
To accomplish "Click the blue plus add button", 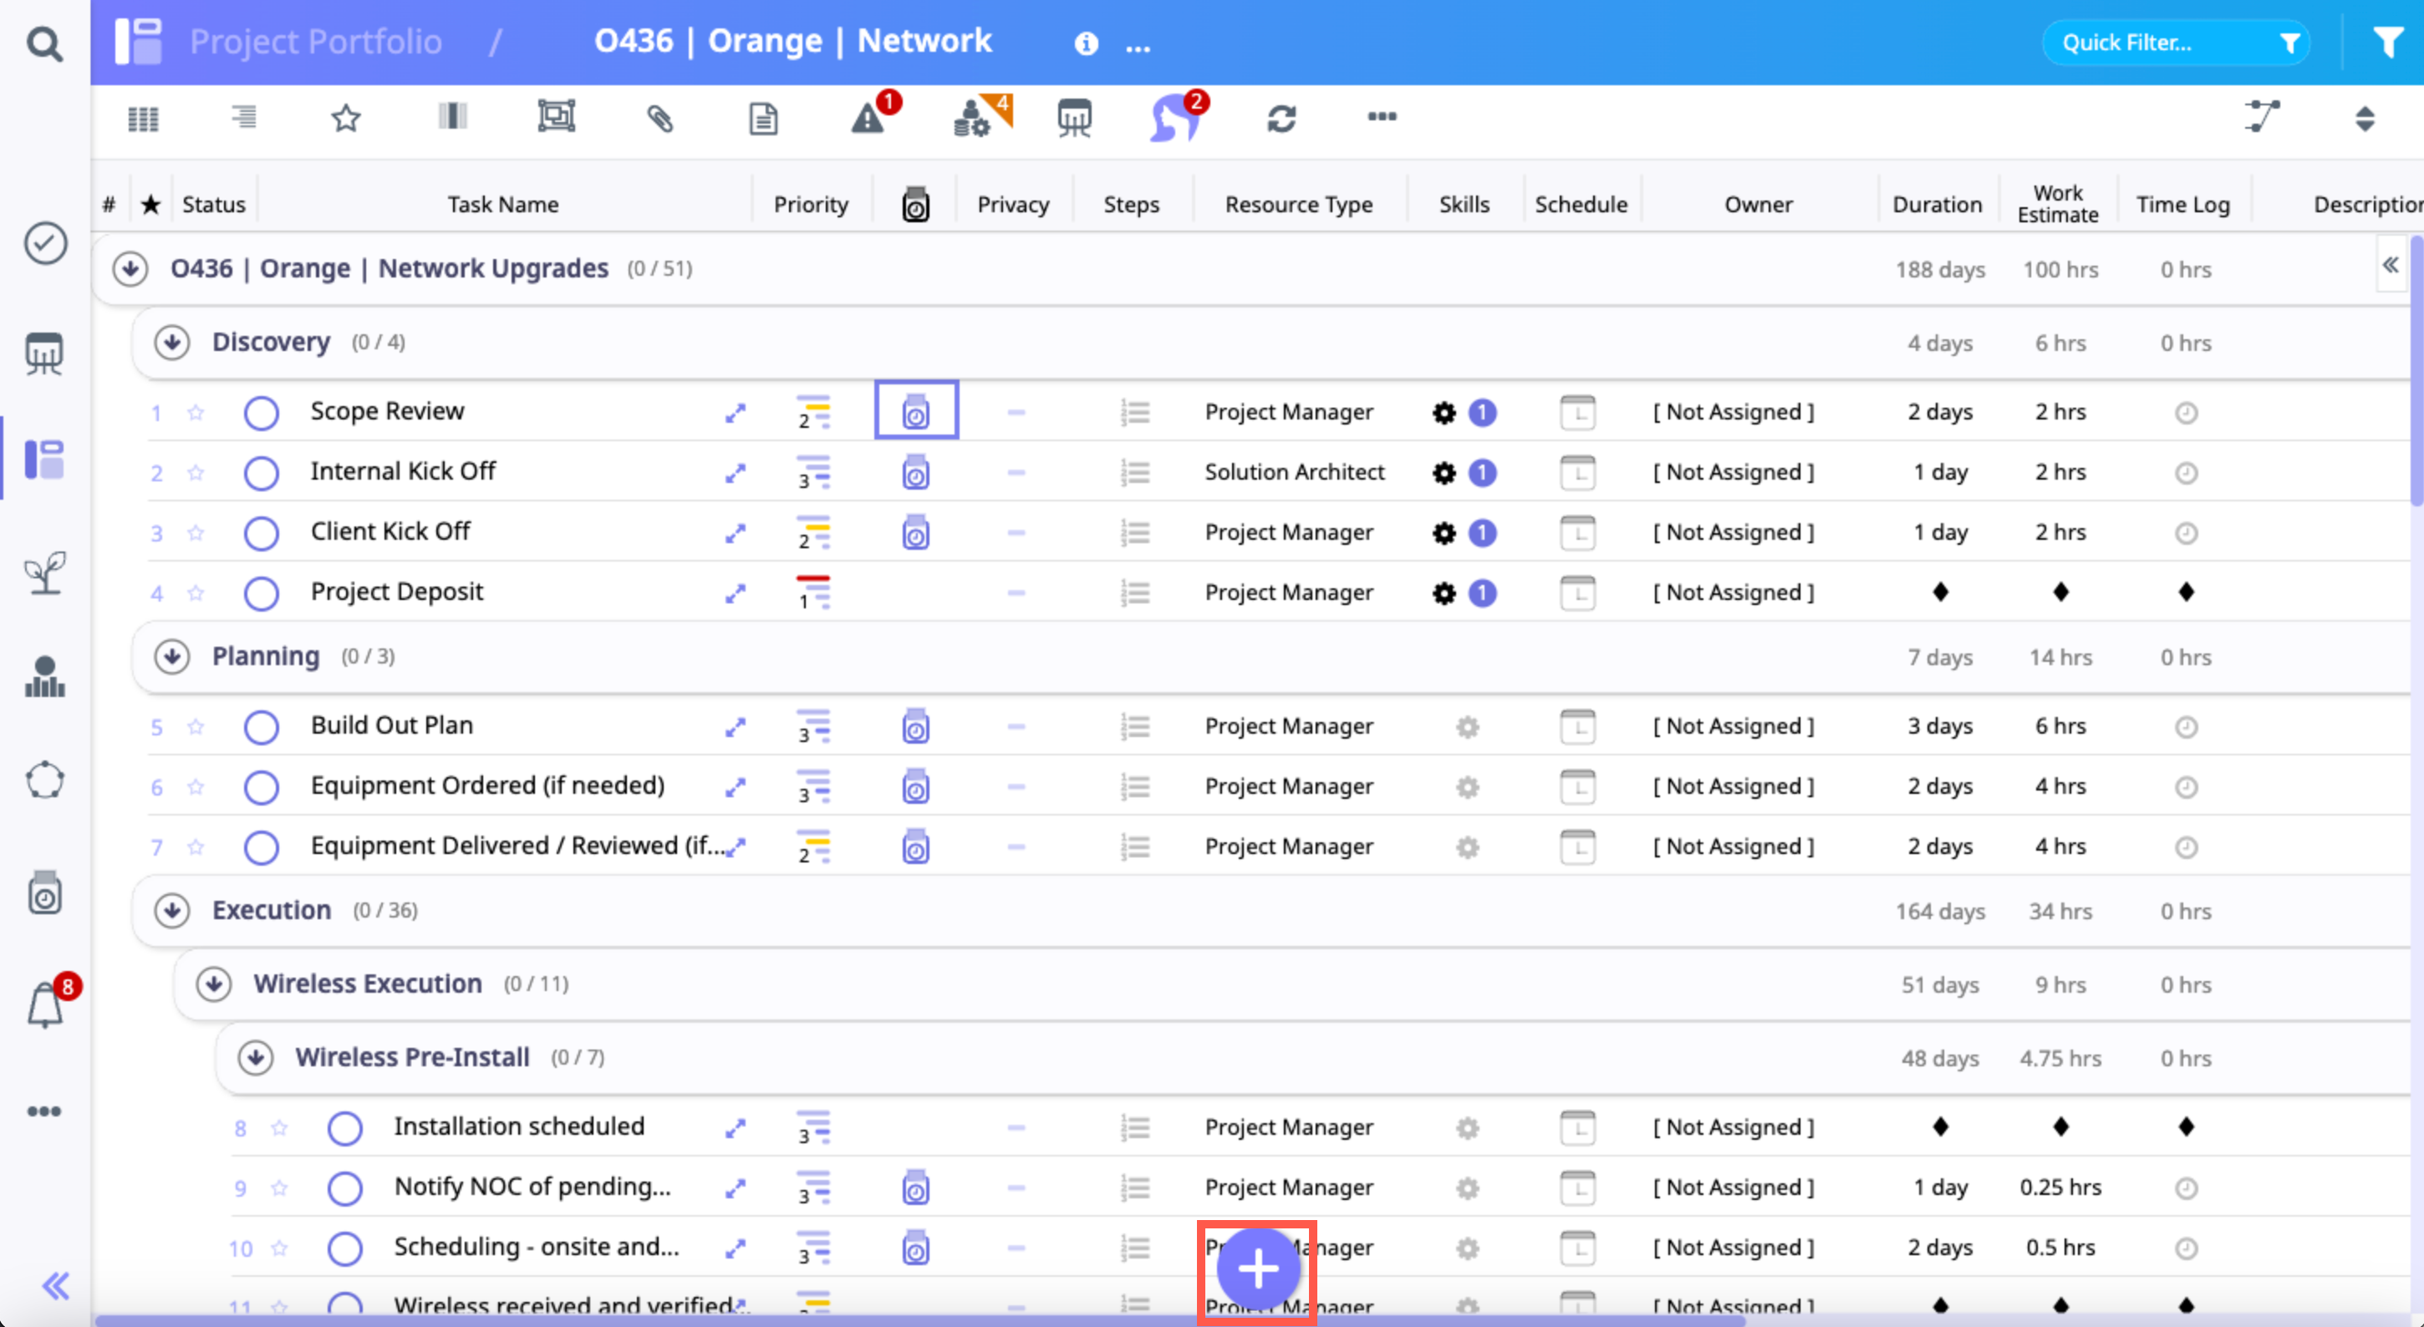I will pos(1257,1269).
